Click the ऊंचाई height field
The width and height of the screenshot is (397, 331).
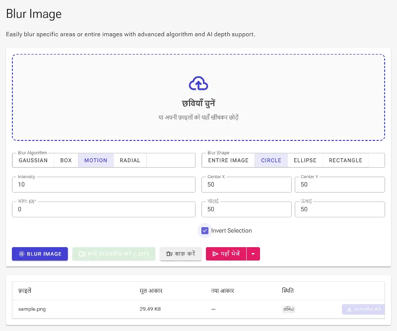pyautogui.click(x=340, y=209)
